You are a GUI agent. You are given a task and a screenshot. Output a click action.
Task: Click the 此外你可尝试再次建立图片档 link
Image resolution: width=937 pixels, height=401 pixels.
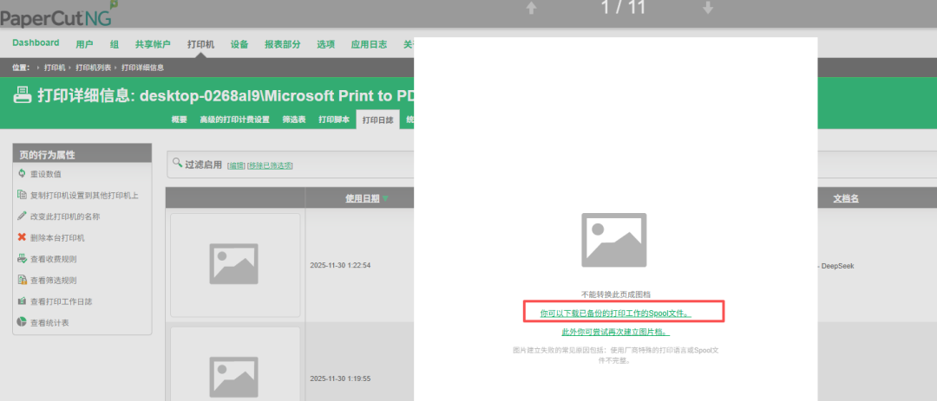pos(615,332)
